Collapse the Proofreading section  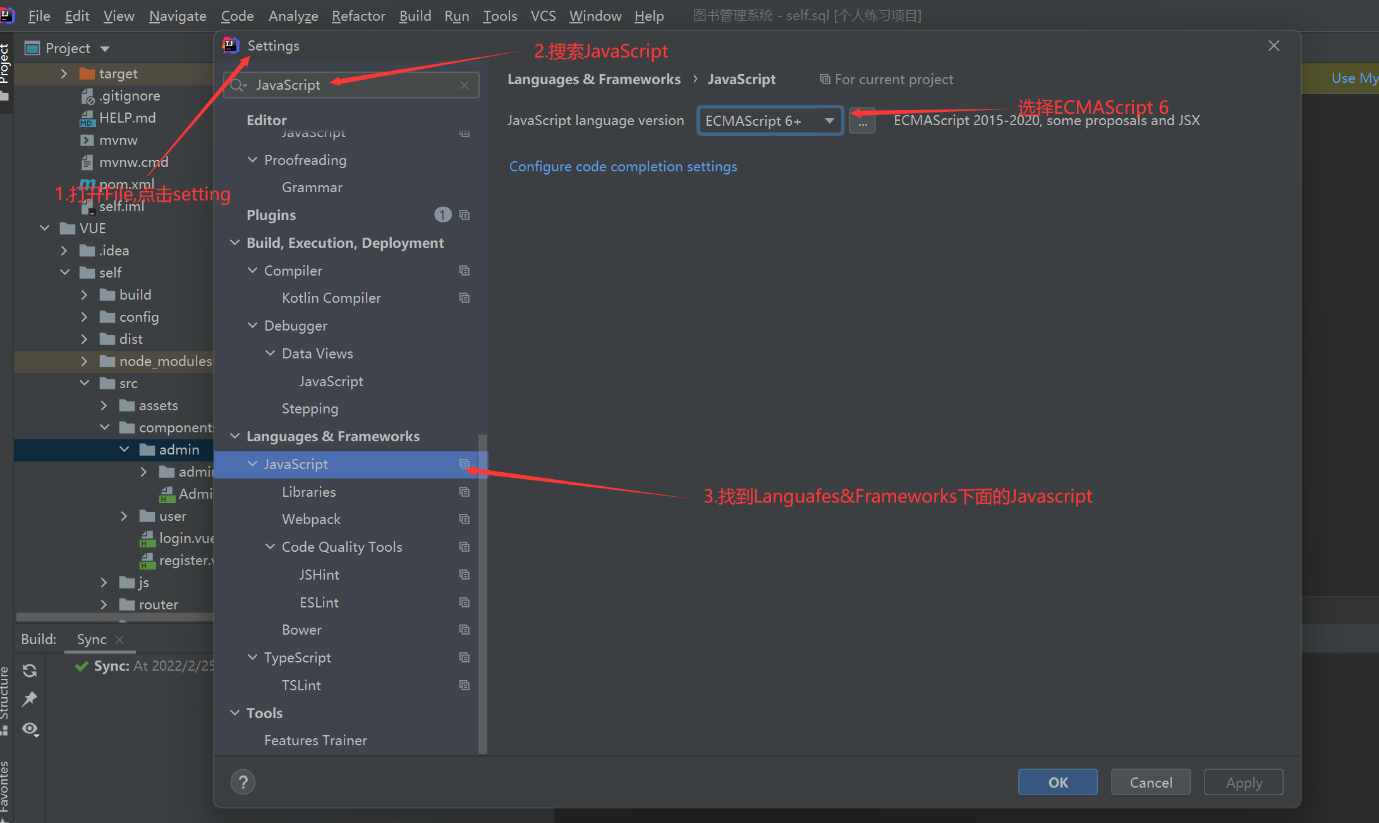point(253,160)
